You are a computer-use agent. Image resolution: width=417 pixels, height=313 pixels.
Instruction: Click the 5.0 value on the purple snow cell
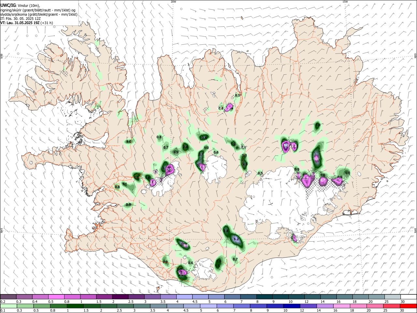pos(286,145)
